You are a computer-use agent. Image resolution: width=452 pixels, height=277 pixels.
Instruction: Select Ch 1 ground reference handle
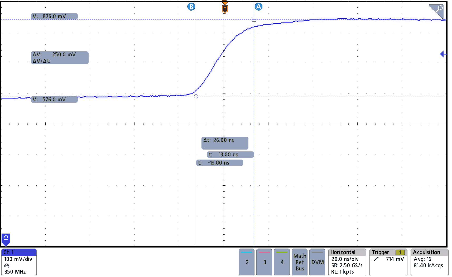(x=6, y=239)
